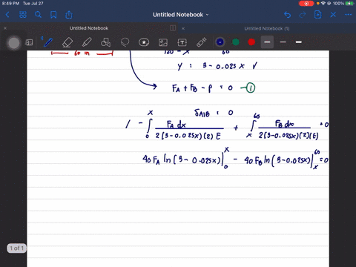Open the page thumbnails grid view
Viewport: 356px width, 267px height.
coord(23,15)
